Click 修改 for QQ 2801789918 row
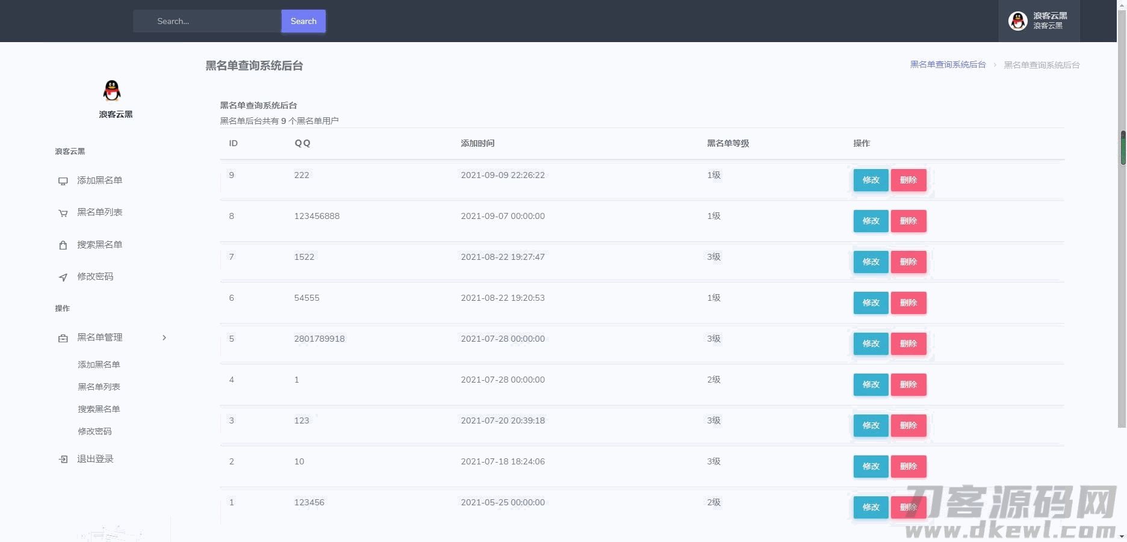This screenshot has height=542, width=1127. click(x=871, y=343)
